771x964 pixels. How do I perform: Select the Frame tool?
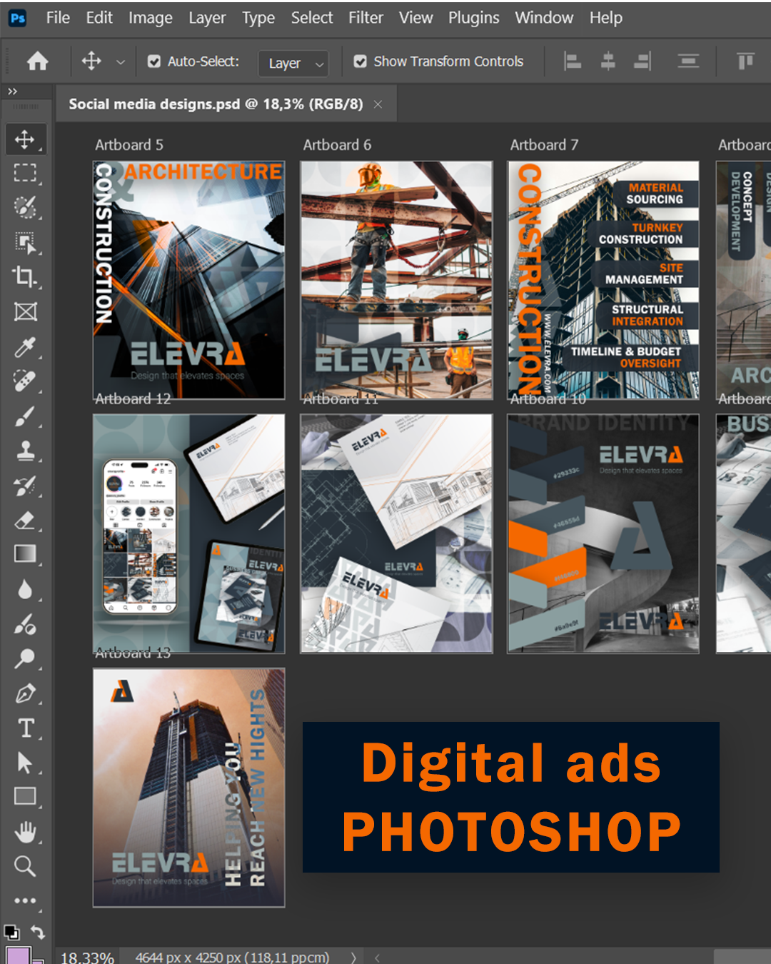pyautogui.click(x=26, y=312)
